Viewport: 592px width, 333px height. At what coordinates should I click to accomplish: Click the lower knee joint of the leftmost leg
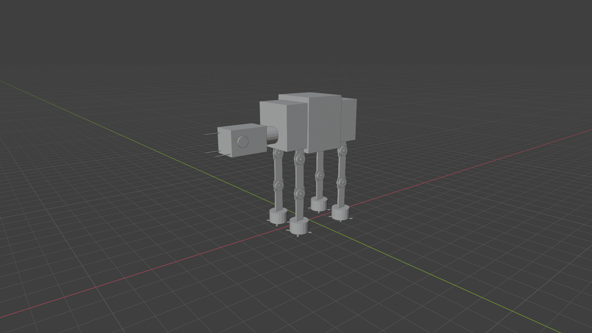click(x=279, y=186)
